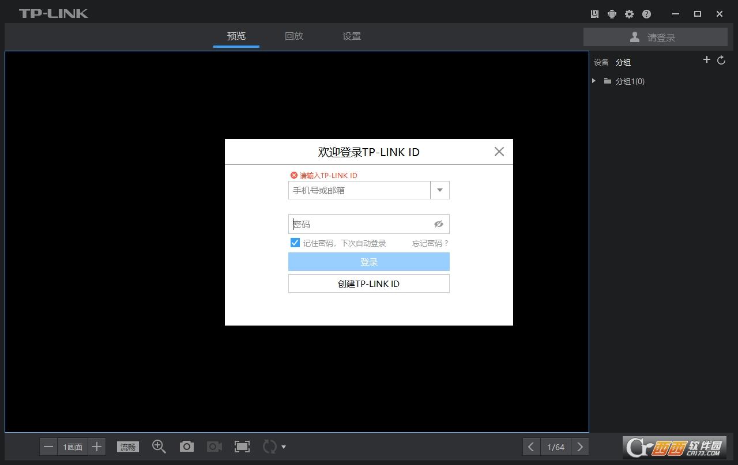Screen dimensions: 738x465
Task: Click the folder icon beside 分组1(0)
Action: click(607, 81)
